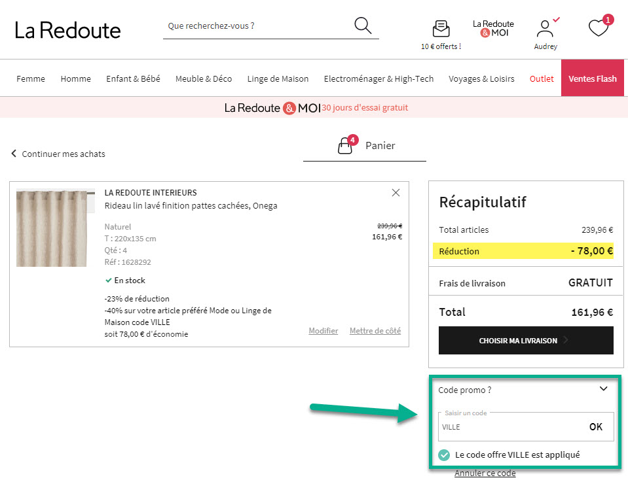Open the wishlist heart icon
The width and height of the screenshot is (628, 480).
tap(599, 28)
